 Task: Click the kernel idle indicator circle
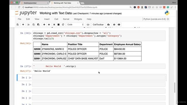pos(168,19)
